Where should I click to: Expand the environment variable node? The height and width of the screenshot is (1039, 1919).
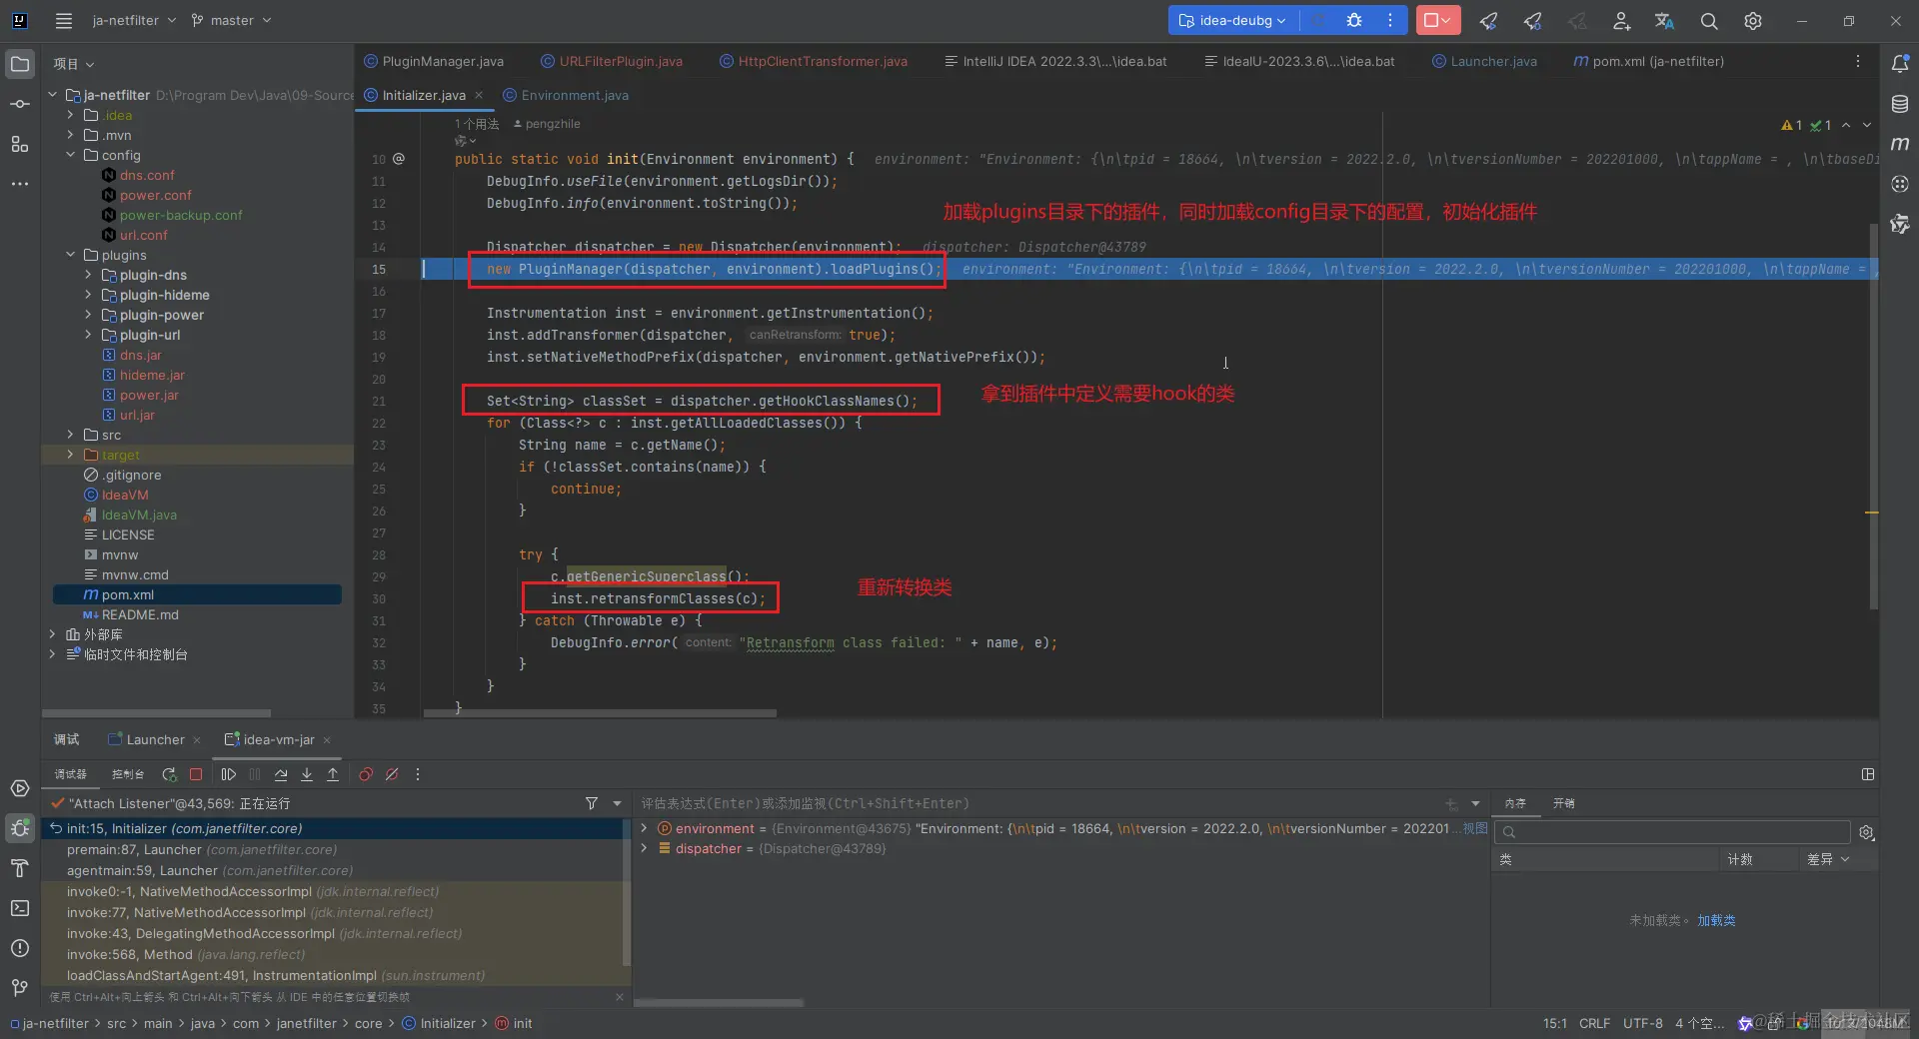coord(645,828)
